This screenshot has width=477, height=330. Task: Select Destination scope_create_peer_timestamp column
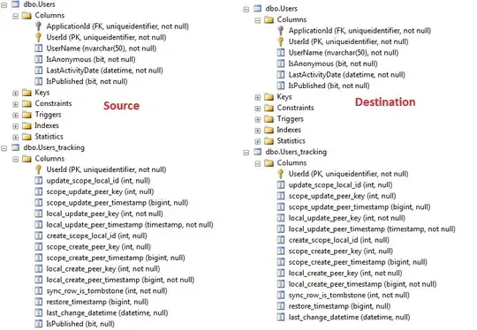[x=358, y=262]
